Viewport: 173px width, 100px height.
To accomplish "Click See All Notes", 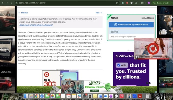I will click(148, 18).
